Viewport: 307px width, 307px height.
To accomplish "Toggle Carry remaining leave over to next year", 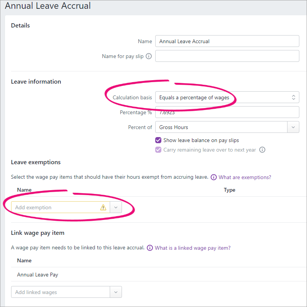I will [158, 150].
